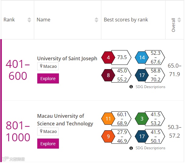Click SDG 17 badge for University of Saint Joseph
The image size is (185, 163).
[x=142, y=75]
